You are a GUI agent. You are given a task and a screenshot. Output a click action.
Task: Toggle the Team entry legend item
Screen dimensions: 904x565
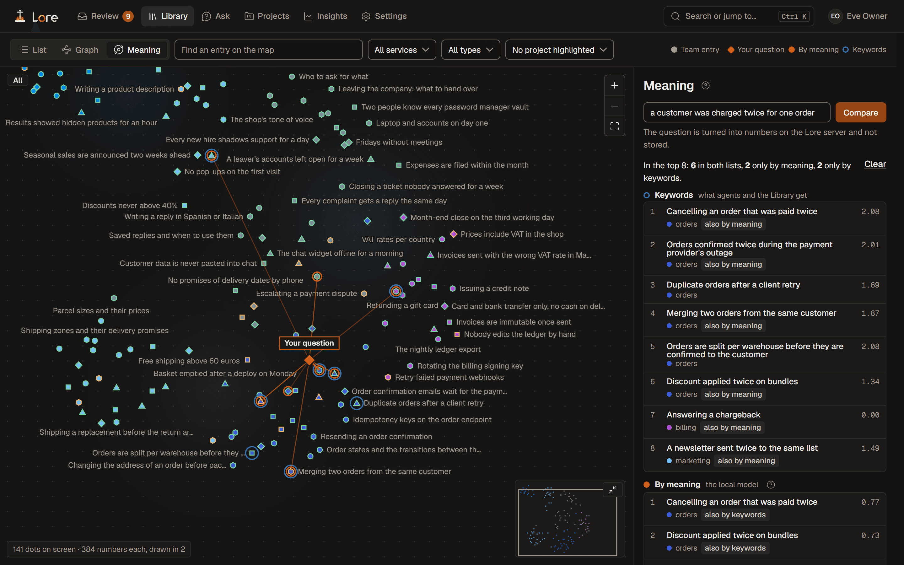[x=695, y=50]
